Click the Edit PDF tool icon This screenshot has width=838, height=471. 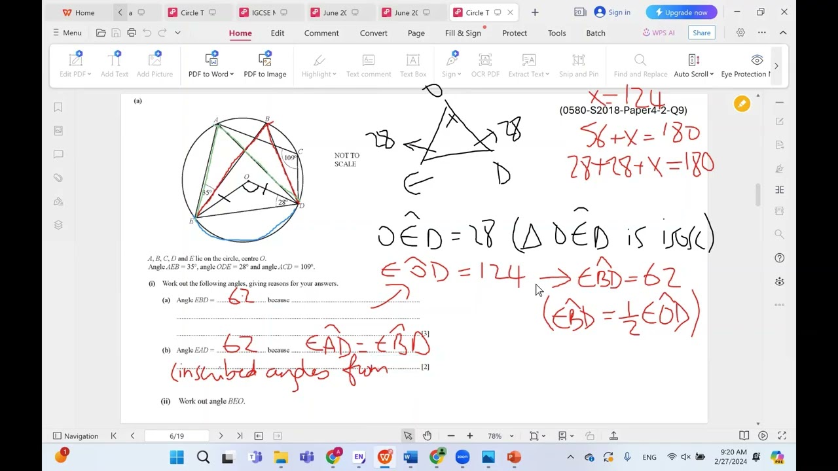[x=76, y=60]
